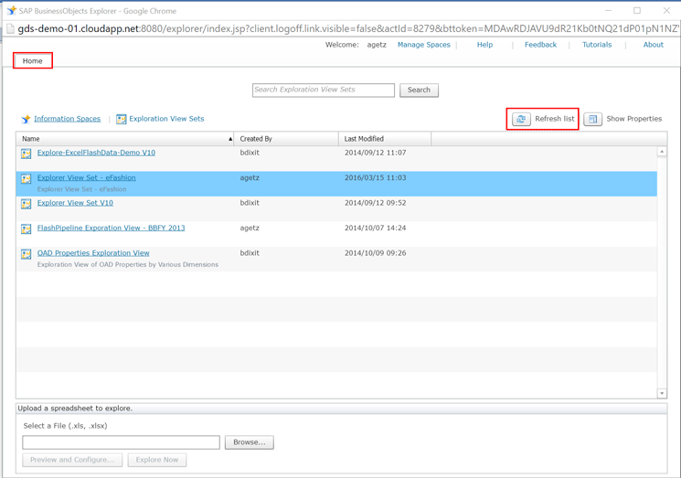This screenshot has width=681, height=478.
Task: Minimize the Chrome window
Action: pyautogui.click(x=608, y=10)
